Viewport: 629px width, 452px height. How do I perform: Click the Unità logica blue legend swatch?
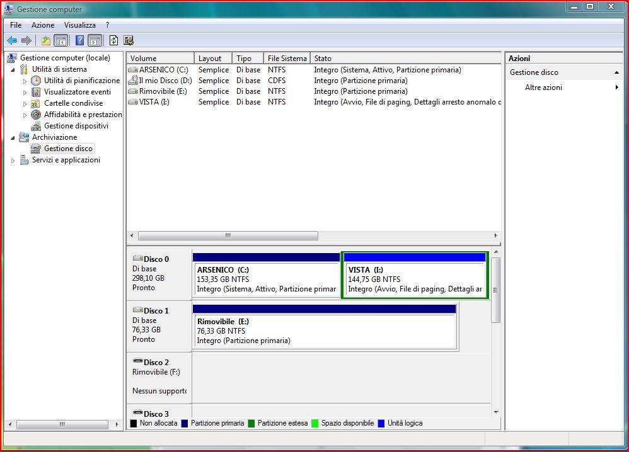tap(381, 423)
